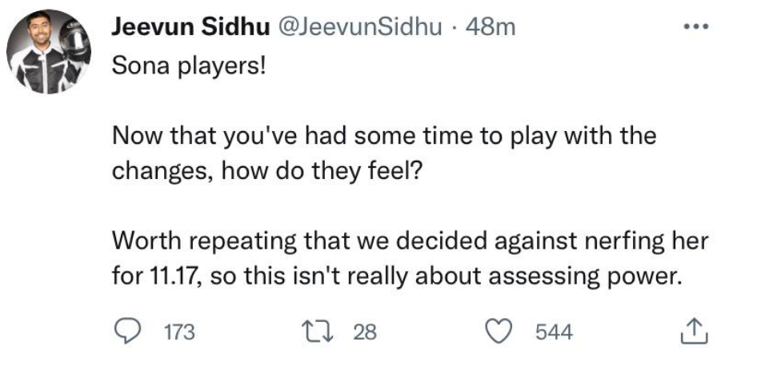Select the "changes, how do they feel?" line

click(x=266, y=171)
